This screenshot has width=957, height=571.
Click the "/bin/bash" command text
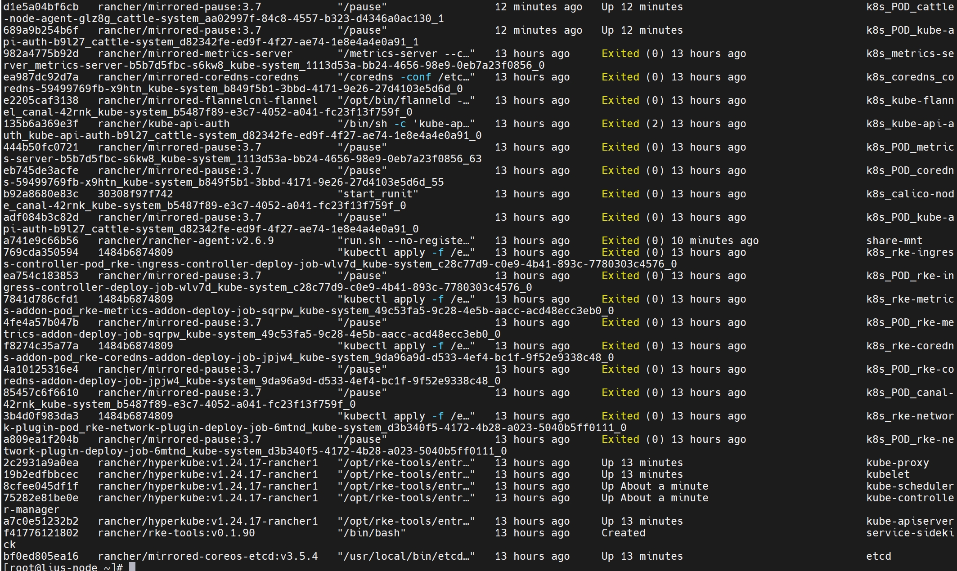click(372, 533)
